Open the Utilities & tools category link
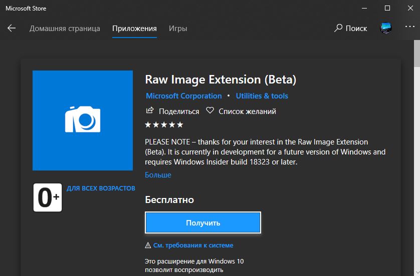 click(x=262, y=95)
